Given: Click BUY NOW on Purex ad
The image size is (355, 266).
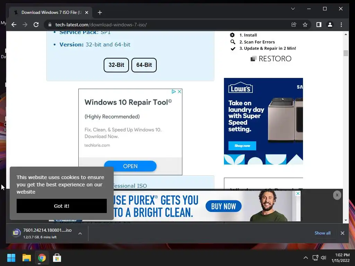Looking at the screenshot, I should [224, 206].
